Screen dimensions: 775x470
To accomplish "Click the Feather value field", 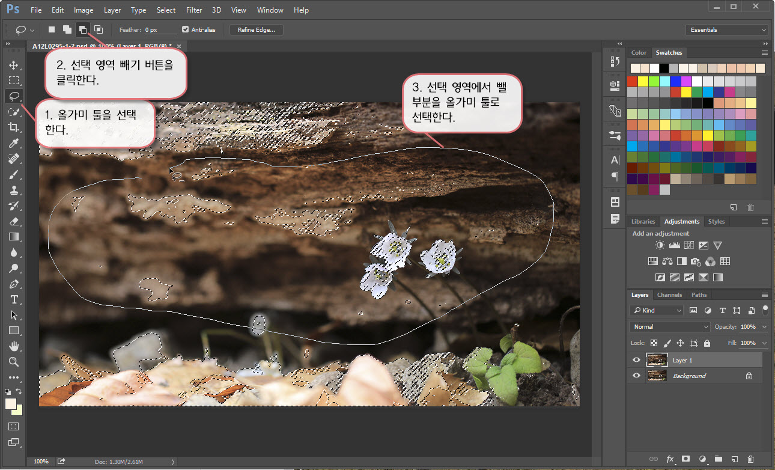I will point(160,29).
